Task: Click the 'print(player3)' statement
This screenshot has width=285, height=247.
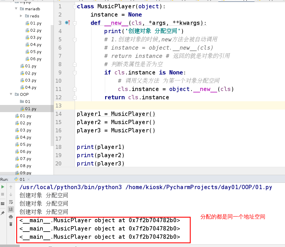Action: click(101, 163)
